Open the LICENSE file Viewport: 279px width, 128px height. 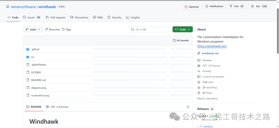pyautogui.click(x=36, y=72)
